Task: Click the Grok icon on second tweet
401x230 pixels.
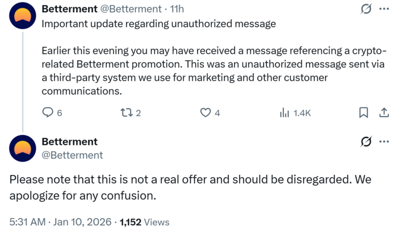Action: coord(366,142)
